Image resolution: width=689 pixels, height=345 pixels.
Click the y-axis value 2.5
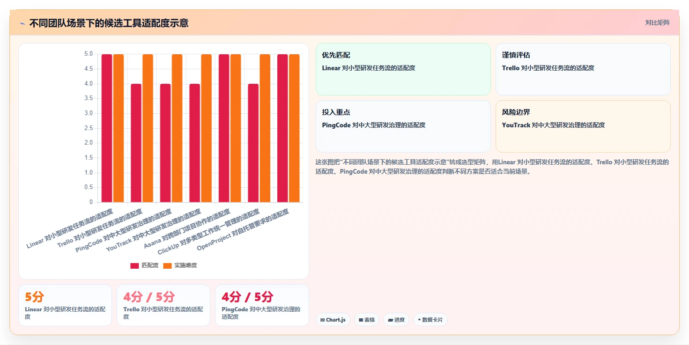click(x=88, y=128)
